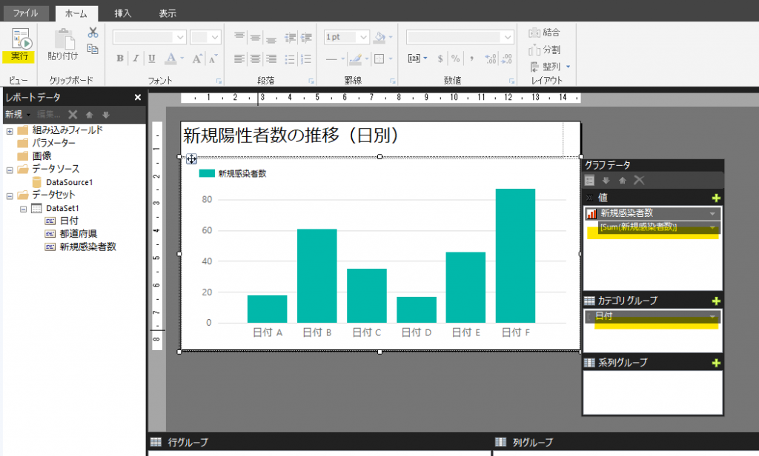This screenshot has height=456, width=759.
Task: Switch to the 挿入 ribbon tab
Action: [124, 13]
